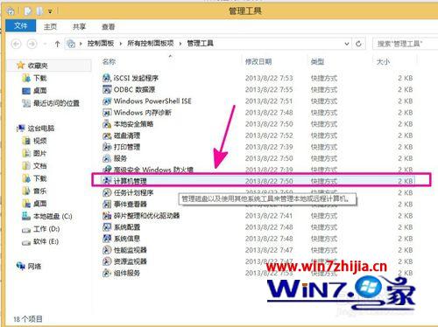Image resolution: width=438 pixels, height=327 pixels.
Task: Open 工作 (D:) drive
Action: point(46,229)
